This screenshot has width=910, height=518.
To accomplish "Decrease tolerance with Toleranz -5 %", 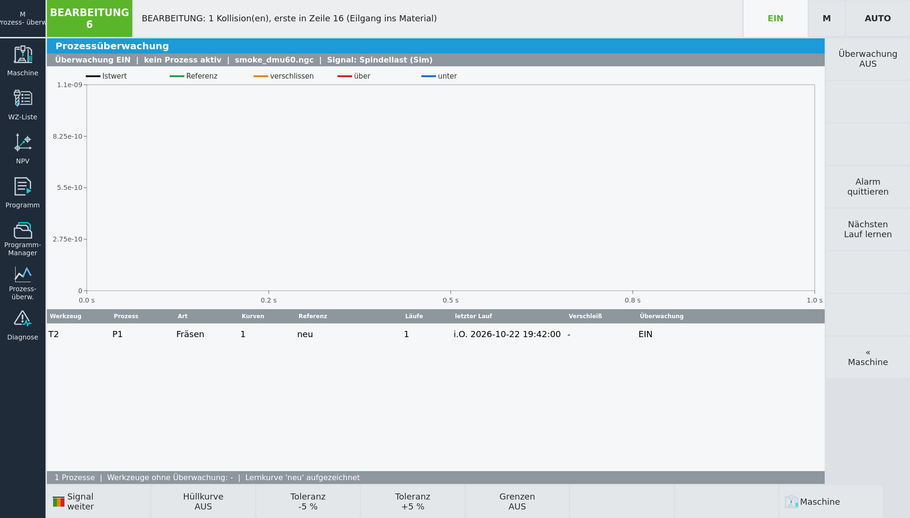I will (308, 501).
